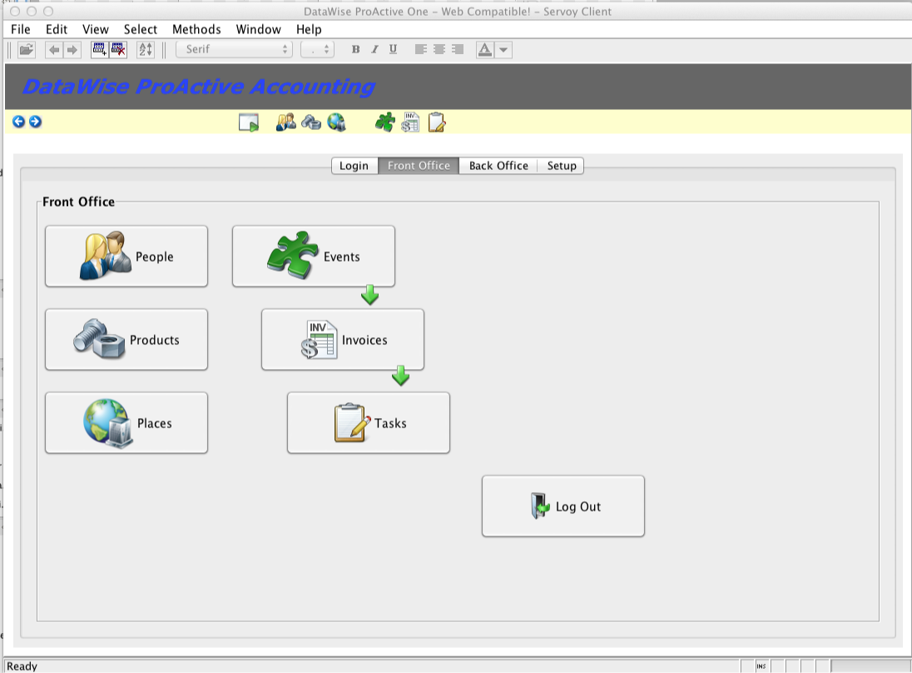The image size is (912, 673).
Task: Click the small Places globe icon in yellow bar
Action: [336, 122]
